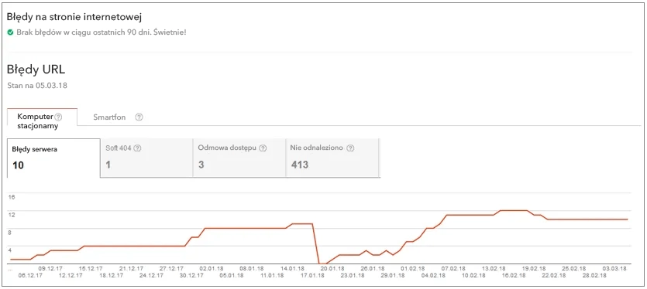Open the Odmowa dostępu card
The width and height of the screenshot is (647, 289).
tap(239, 158)
